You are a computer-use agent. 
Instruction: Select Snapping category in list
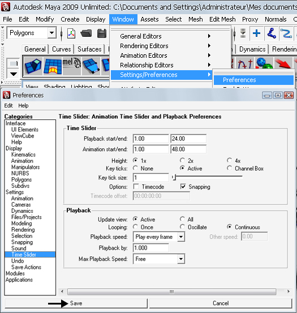tap(22, 242)
